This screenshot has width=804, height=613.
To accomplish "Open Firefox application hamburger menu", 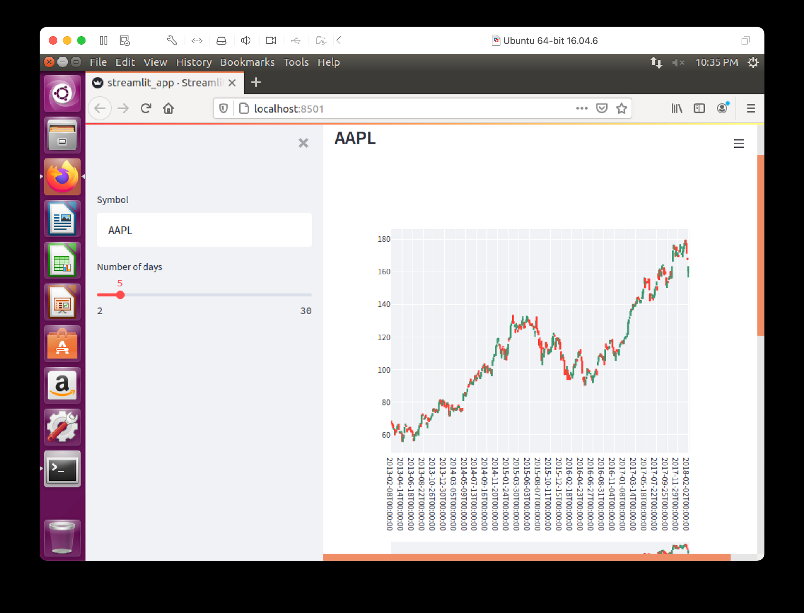I will coord(751,109).
